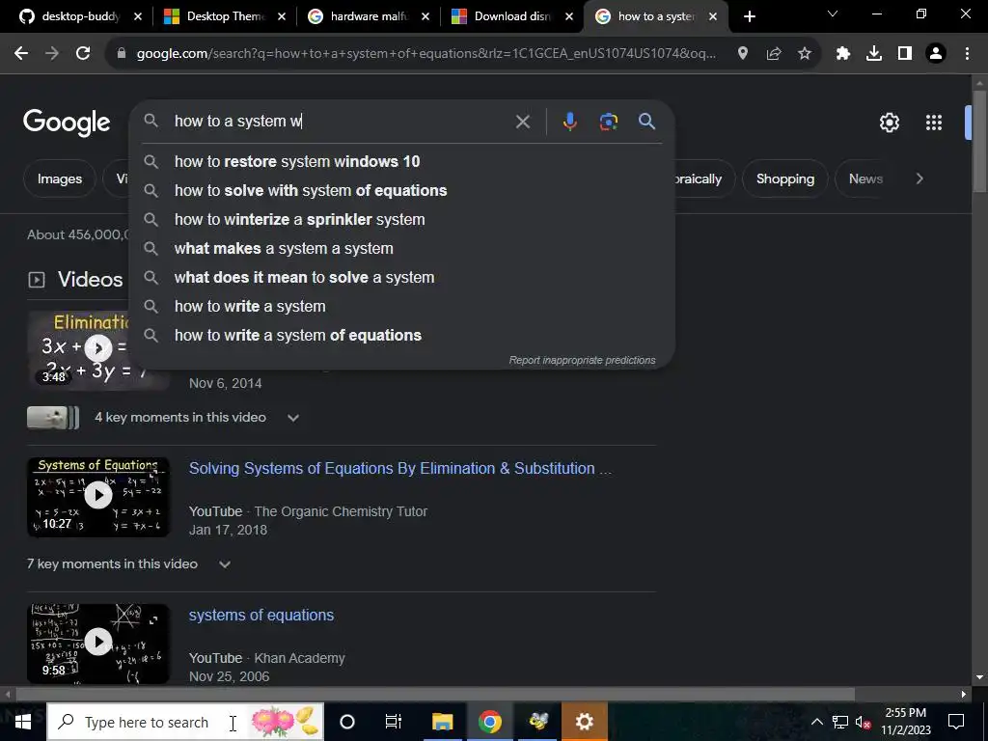Open Khan Academy systems of equations link
Image resolution: width=988 pixels, height=741 pixels.
point(261,615)
